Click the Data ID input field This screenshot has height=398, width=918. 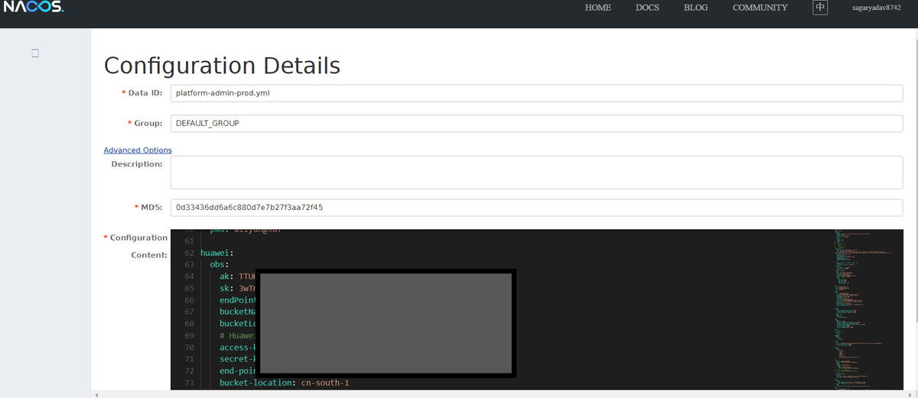tap(536, 93)
